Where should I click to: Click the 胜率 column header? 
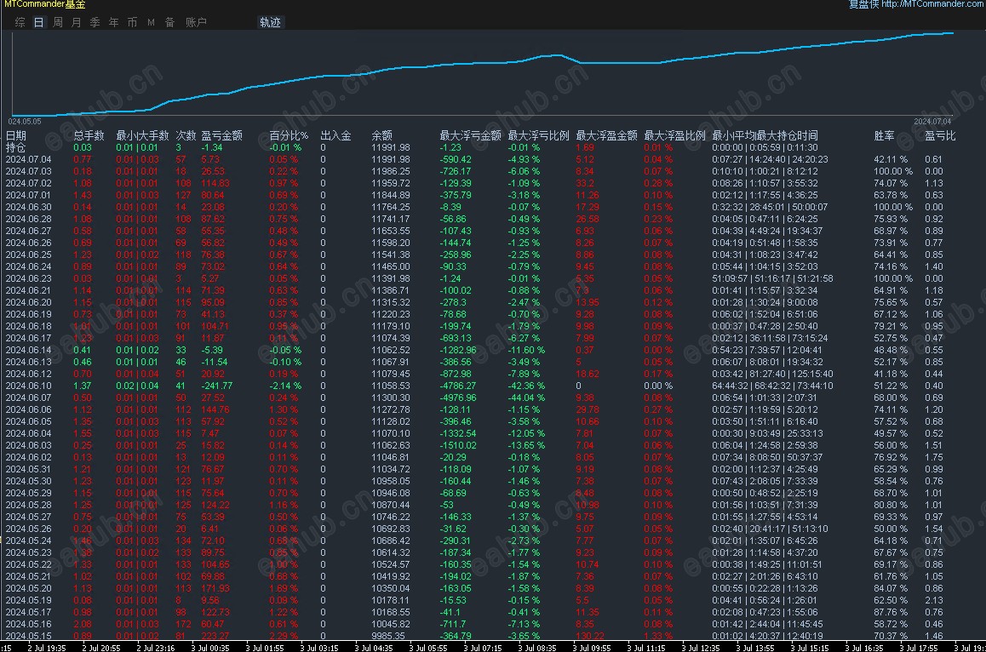884,136
